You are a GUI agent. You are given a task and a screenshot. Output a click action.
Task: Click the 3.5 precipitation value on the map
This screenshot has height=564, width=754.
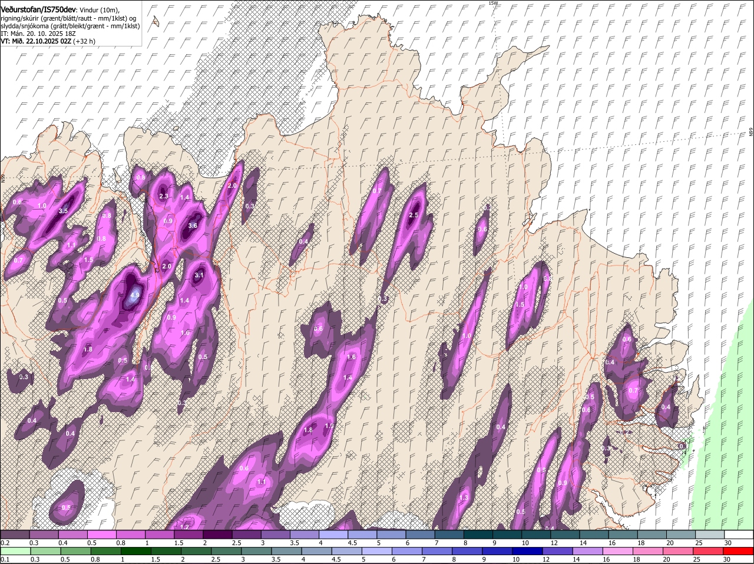pyautogui.click(x=64, y=211)
